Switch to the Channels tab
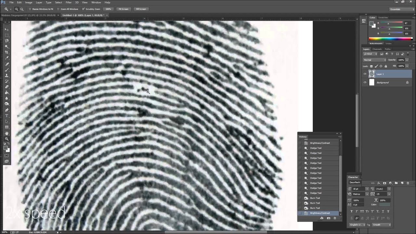The height and width of the screenshot is (234, 416). pyautogui.click(x=377, y=49)
